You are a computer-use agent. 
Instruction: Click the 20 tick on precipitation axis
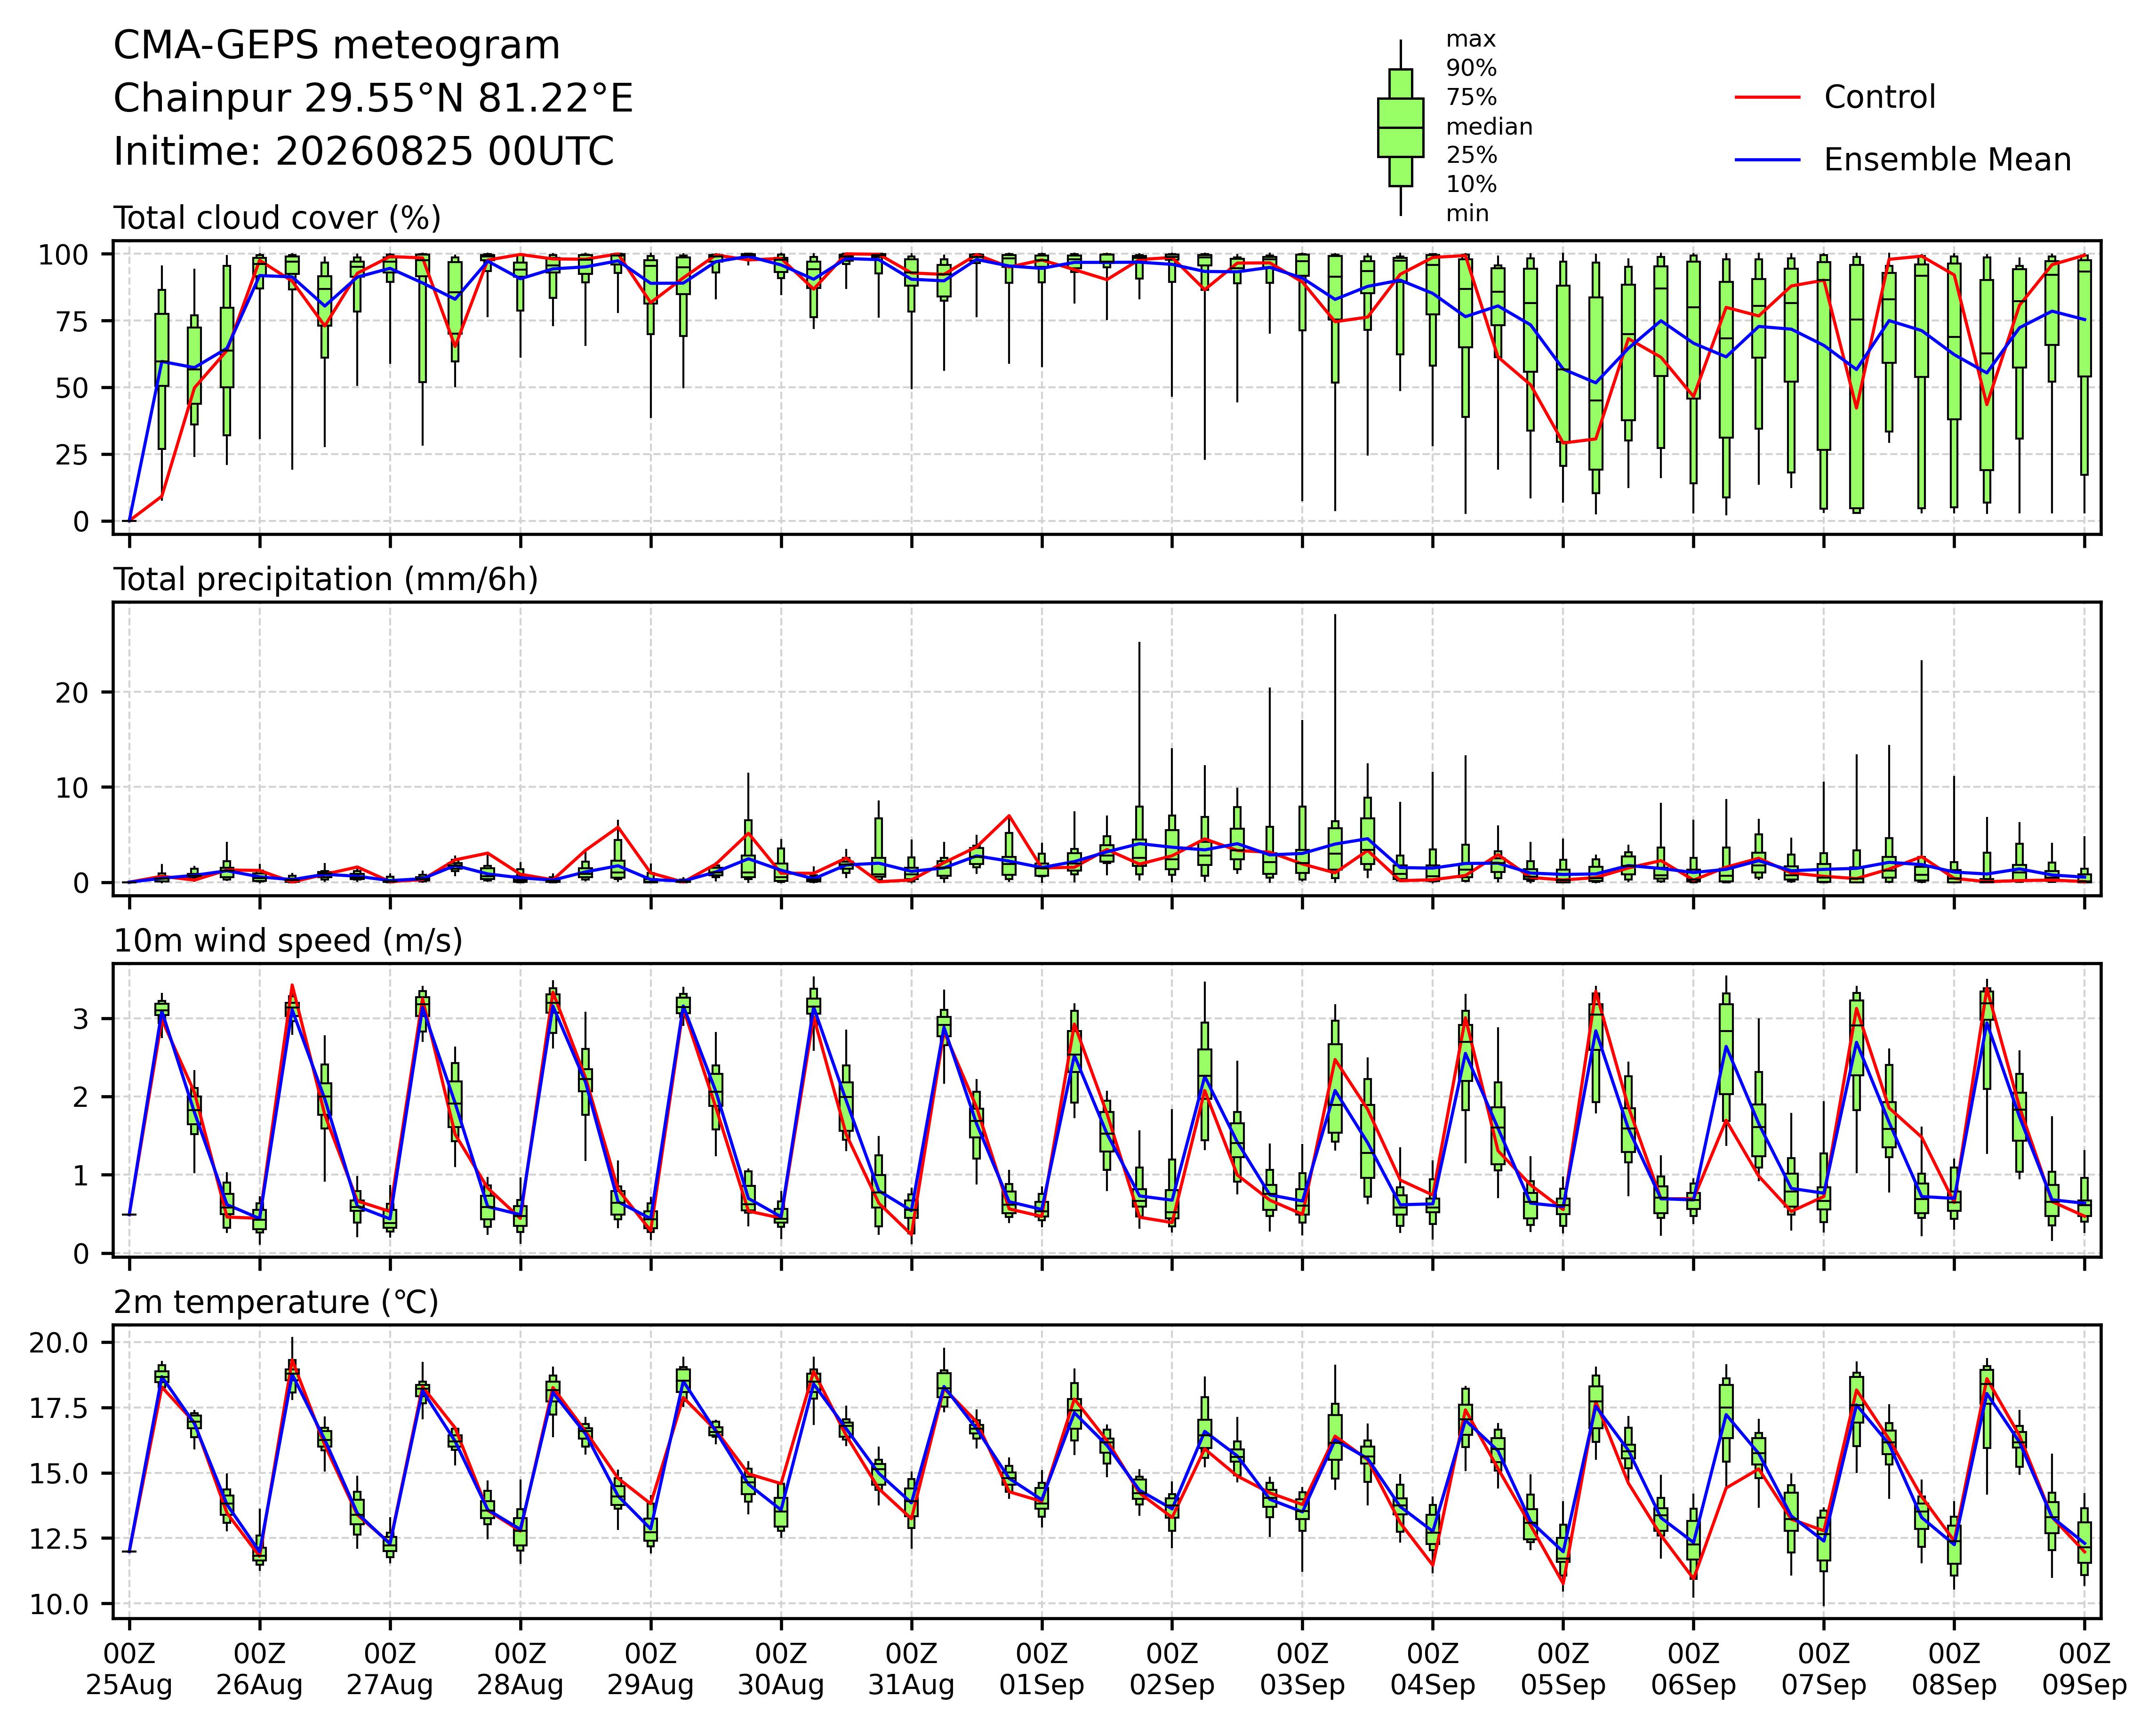point(73,693)
